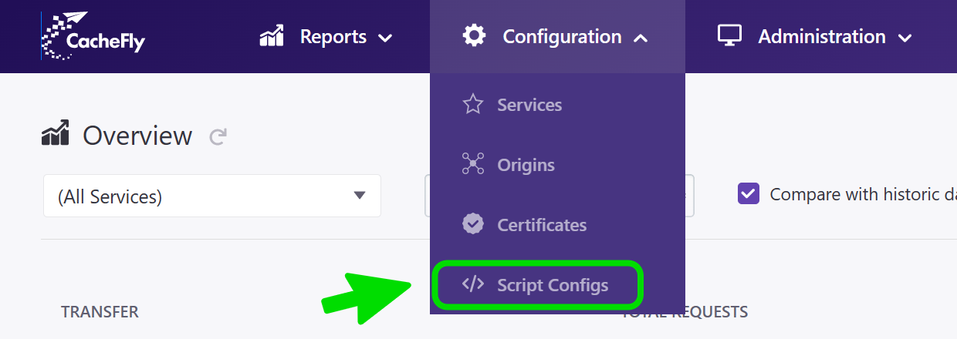Screen dimensions: 957x339
Task: Expand the Reports menu chevron
Action: click(x=385, y=38)
